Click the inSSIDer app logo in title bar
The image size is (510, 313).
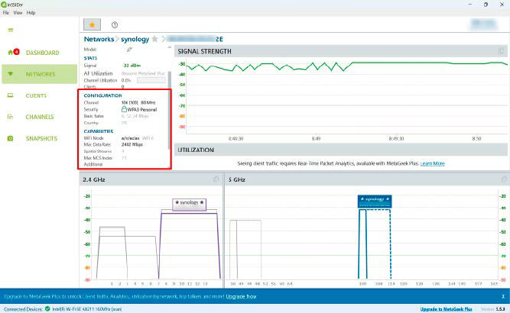[x=4, y=5]
